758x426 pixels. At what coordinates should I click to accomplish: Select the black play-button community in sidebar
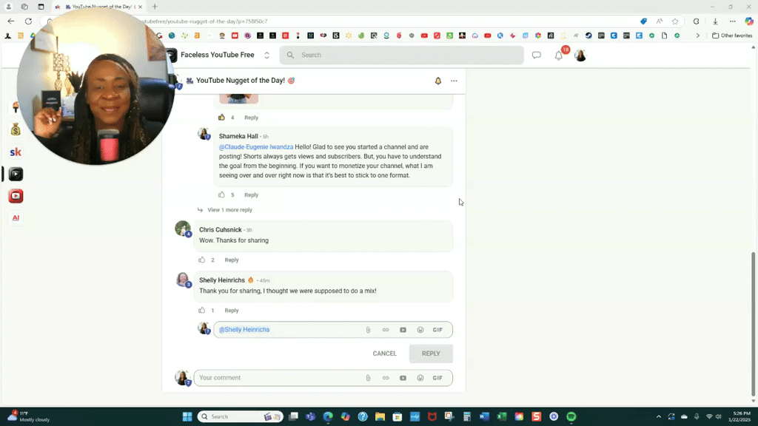16,174
